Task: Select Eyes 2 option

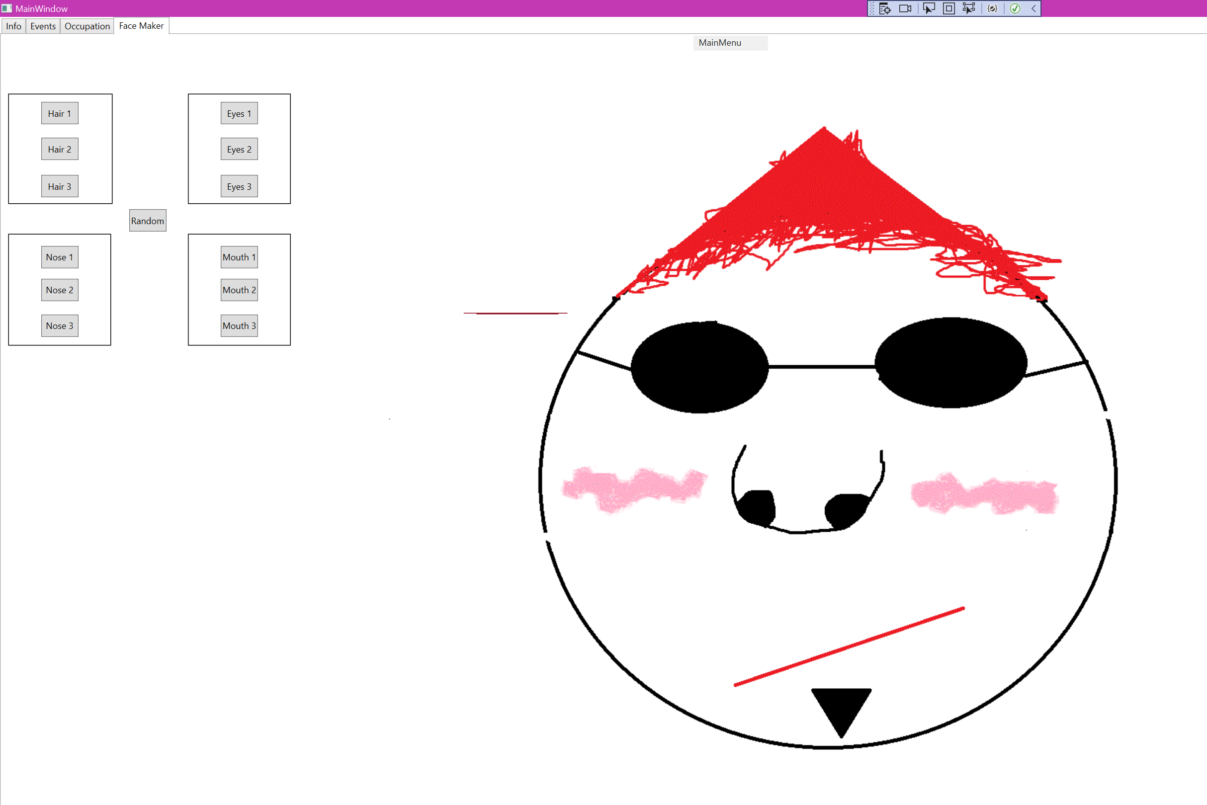Action: tap(239, 149)
